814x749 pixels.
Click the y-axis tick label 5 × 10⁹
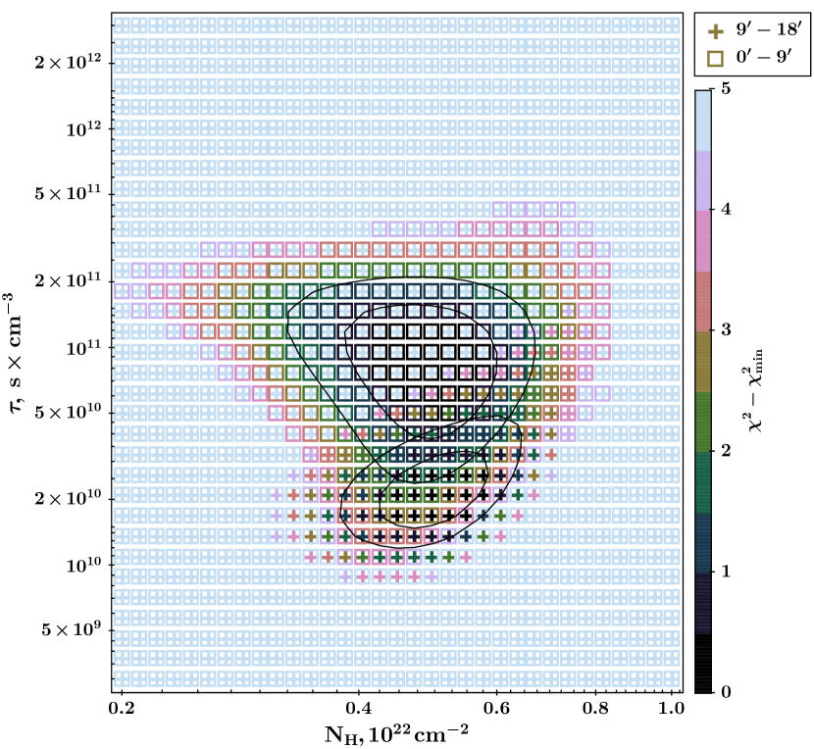[72, 630]
